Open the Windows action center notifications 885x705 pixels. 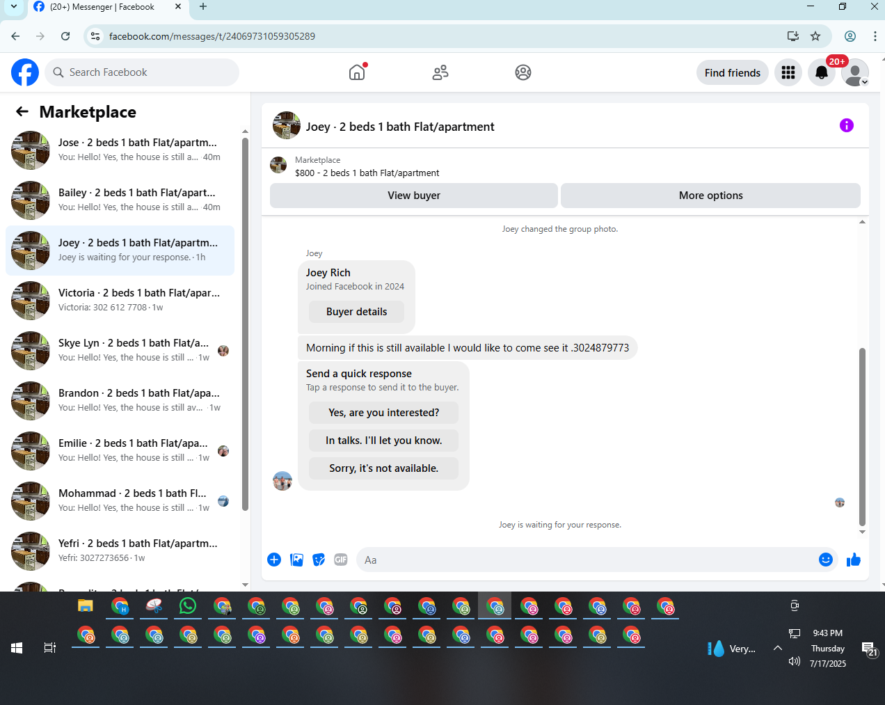tap(870, 649)
